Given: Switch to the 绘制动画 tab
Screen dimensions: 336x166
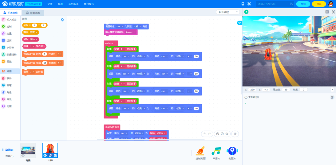Looking at the screenshot, I should pos(33,13).
